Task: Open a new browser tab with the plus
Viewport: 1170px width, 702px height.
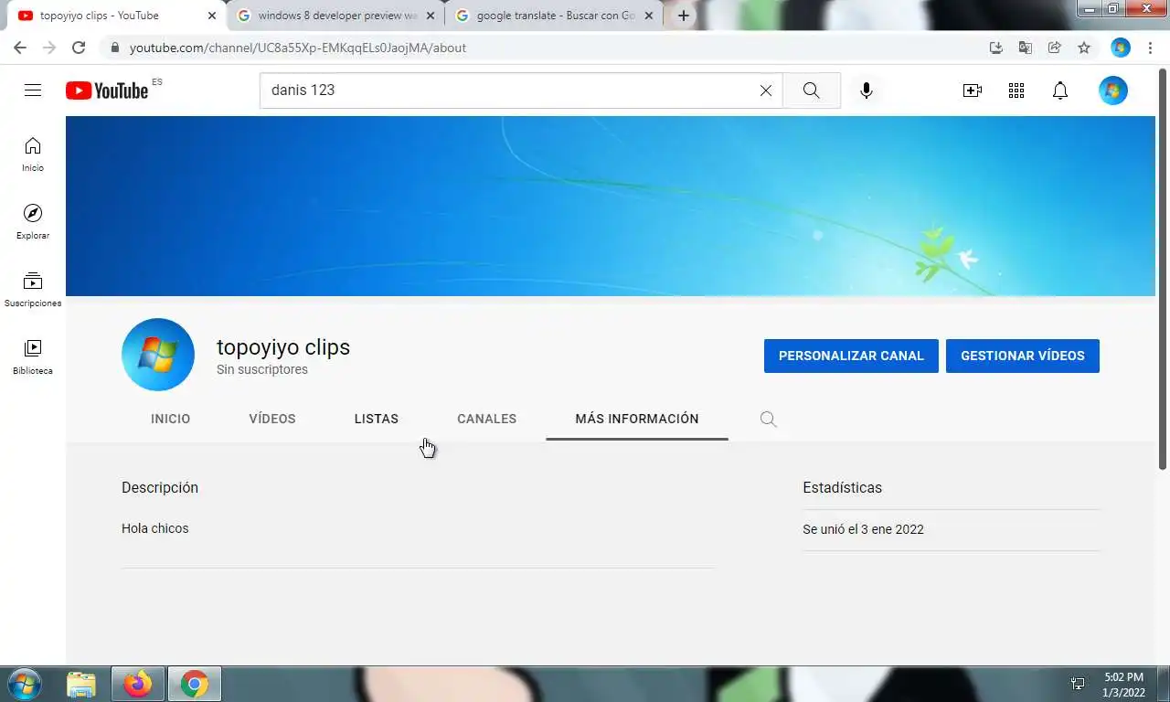Action: click(x=683, y=16)
